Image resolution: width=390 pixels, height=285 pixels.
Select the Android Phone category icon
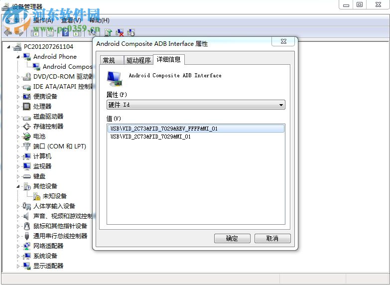point(27,57)
